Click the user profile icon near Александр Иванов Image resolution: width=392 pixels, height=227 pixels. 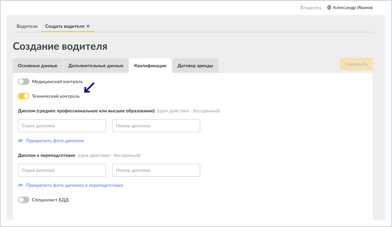(x=329, y=8)
